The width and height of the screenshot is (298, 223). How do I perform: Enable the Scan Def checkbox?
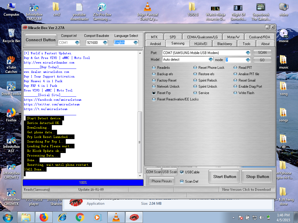(x=182, y=181)
